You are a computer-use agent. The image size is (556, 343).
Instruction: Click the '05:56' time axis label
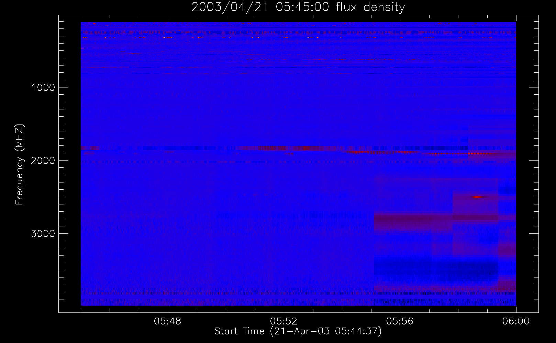pyautogui.click(x=400, y=321)
